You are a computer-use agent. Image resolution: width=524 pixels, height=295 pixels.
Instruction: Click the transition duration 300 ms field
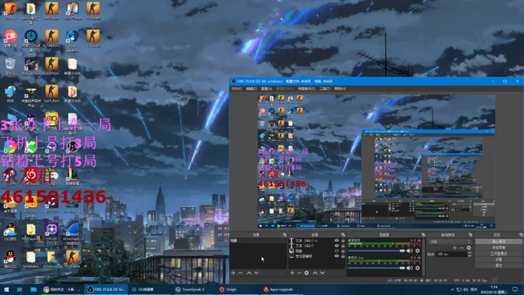451,254
